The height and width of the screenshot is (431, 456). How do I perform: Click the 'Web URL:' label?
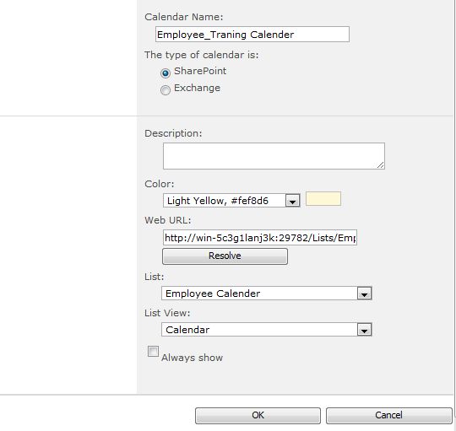click(168, 220)
